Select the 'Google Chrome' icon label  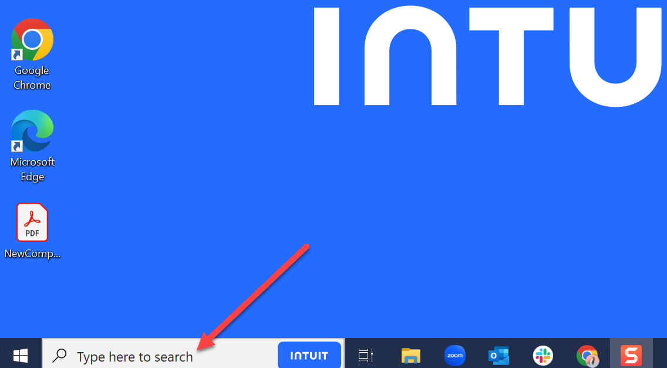pyautogui.click(x=32, y=78)
